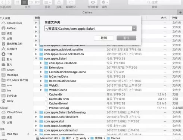Open SVPSub folder in sidebar
This screenshot has width=183, height=140.
coord(9,96)
